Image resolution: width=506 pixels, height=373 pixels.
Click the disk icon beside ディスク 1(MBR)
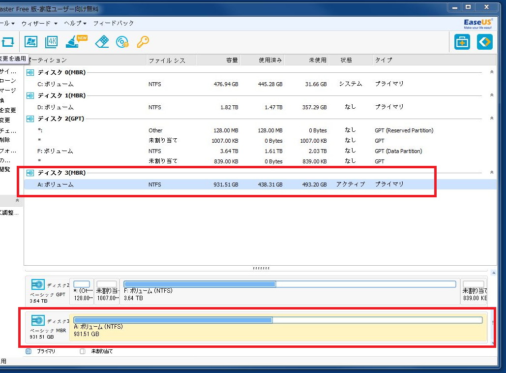tap(30, 96)
